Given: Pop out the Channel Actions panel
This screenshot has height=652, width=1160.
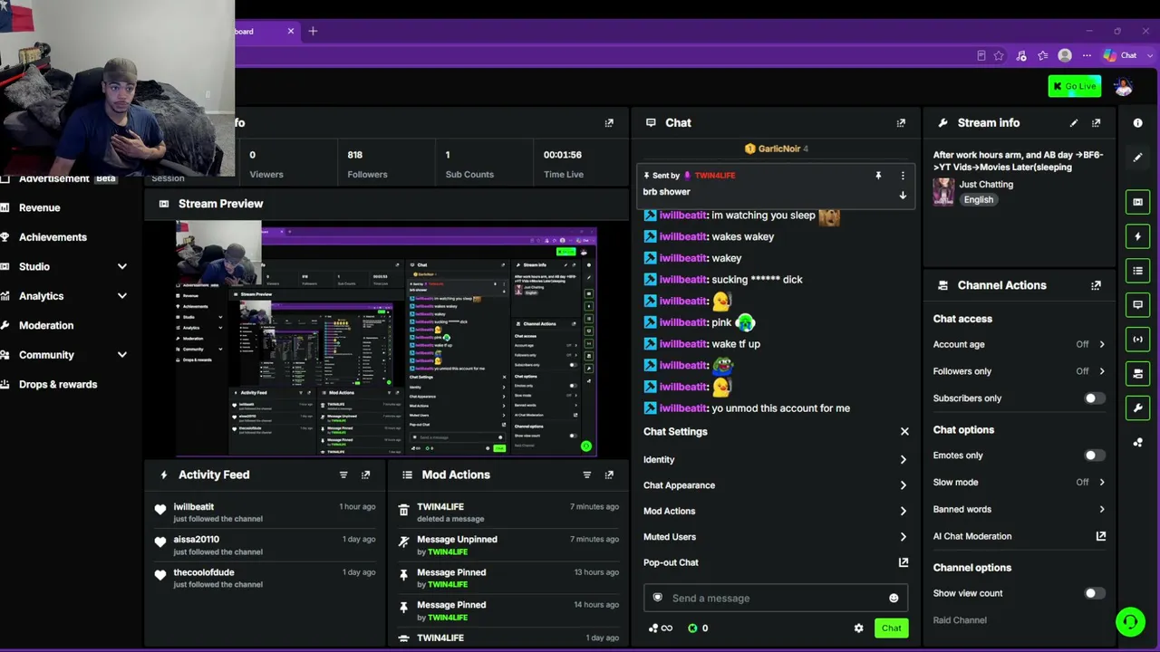Looking at the screenshot, I should pos(1096,285).
